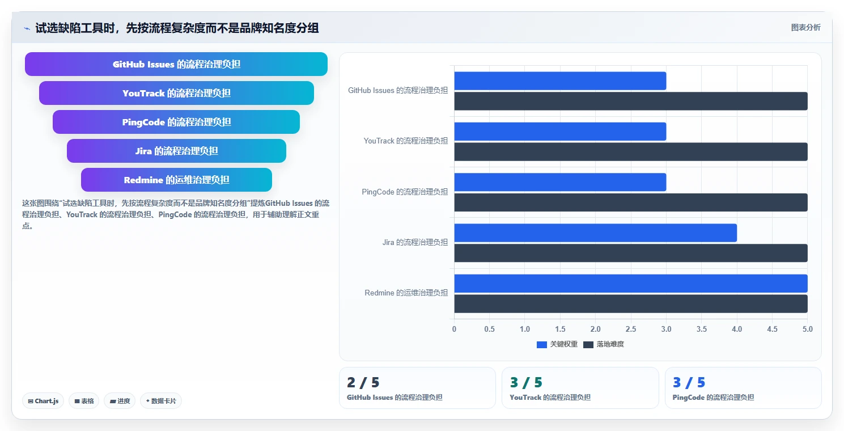
Task: Click the blue bar for PingCode
Action: [x=560, y=182]
